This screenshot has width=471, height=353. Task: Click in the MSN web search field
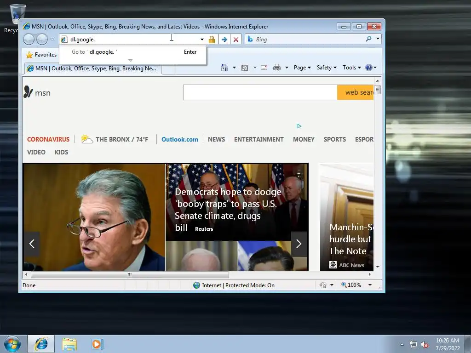pos(260,92)
